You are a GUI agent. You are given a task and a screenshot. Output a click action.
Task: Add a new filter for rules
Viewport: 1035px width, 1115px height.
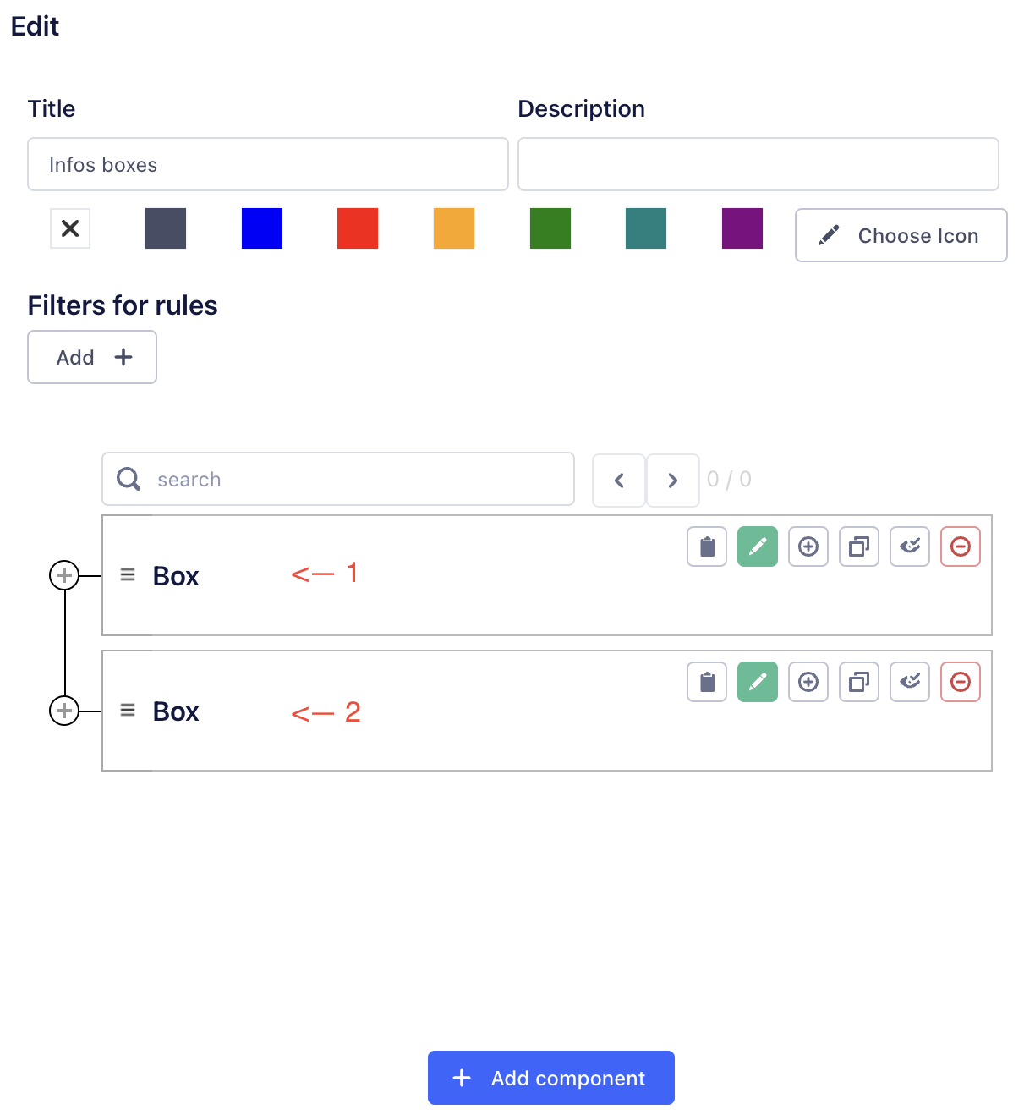click(x=92, y=357)
